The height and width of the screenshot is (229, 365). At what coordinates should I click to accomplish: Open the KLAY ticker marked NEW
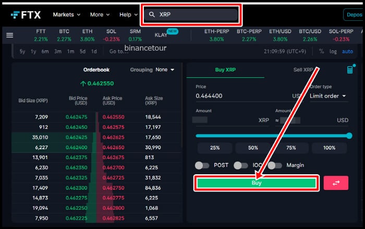[x=166, y=34]
